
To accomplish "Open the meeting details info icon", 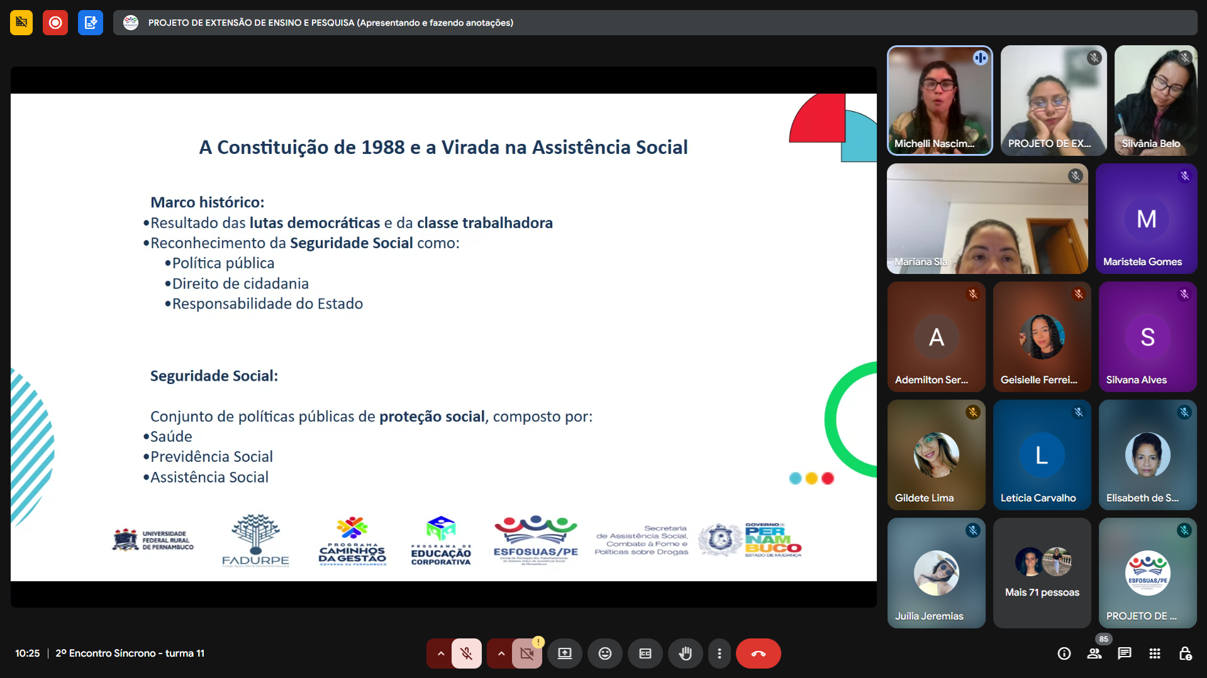I will (x=1064, y=653).
